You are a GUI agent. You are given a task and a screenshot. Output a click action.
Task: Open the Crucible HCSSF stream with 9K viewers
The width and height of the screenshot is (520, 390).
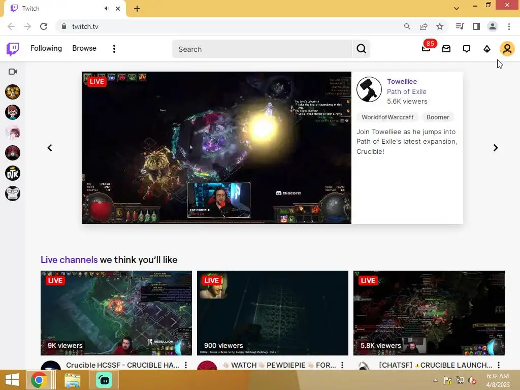point(116,313)
